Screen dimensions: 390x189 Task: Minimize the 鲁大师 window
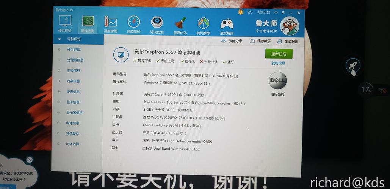(x=291, y=12)
